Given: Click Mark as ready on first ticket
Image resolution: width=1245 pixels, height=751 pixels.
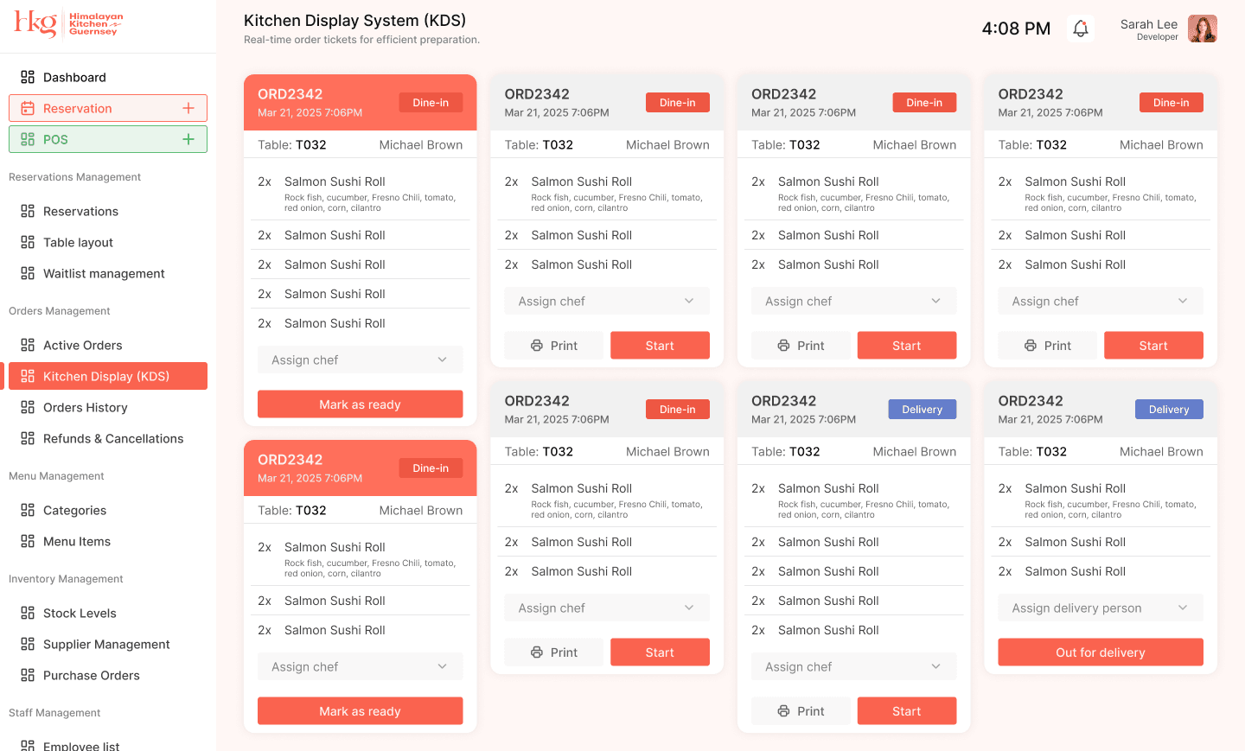Looking at the screenshot, I should (360, 404).
